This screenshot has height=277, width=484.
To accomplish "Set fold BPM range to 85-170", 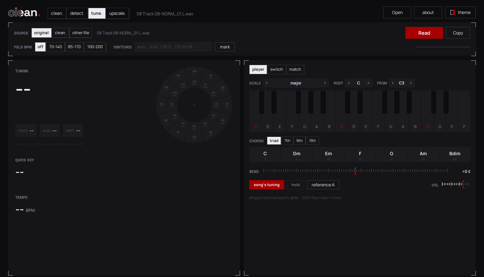I will pyautogui.click(x=74, y=47).
